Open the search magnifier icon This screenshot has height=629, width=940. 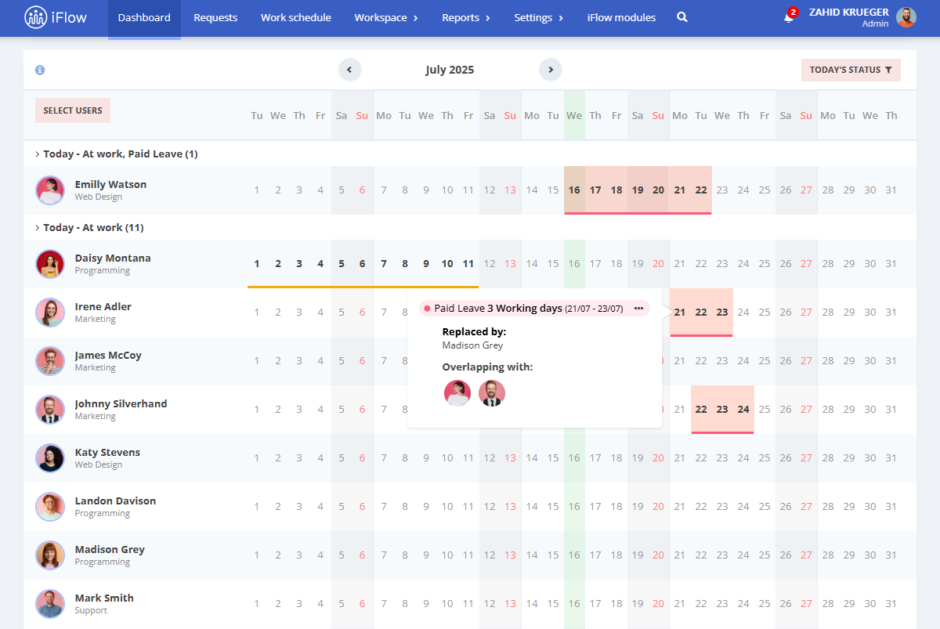coord(682,17)
